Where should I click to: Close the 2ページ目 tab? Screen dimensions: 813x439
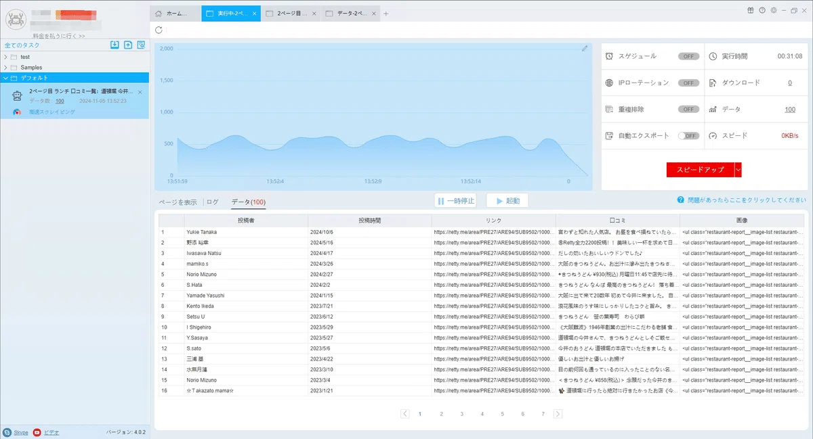pyautogui.click(x=313, y=14)
